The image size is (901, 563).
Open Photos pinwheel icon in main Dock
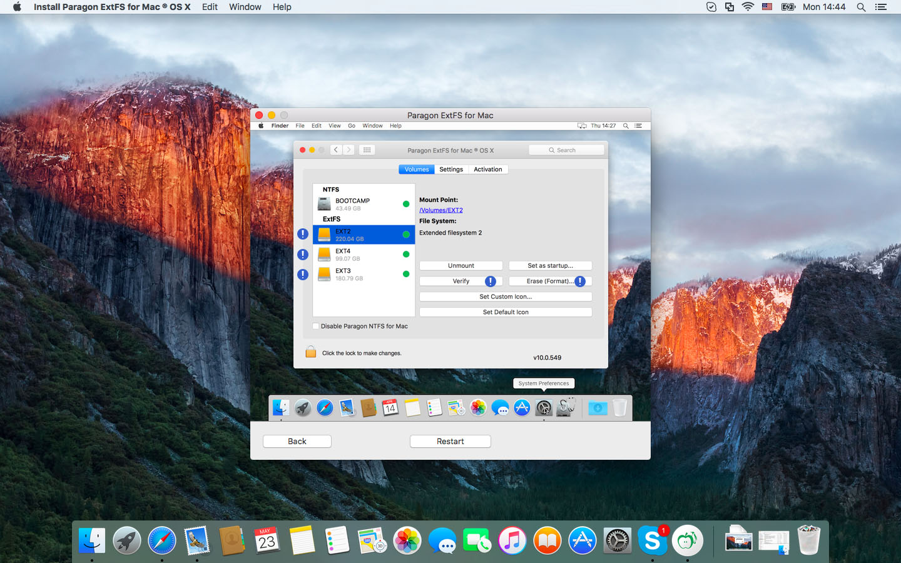point(407,540)
